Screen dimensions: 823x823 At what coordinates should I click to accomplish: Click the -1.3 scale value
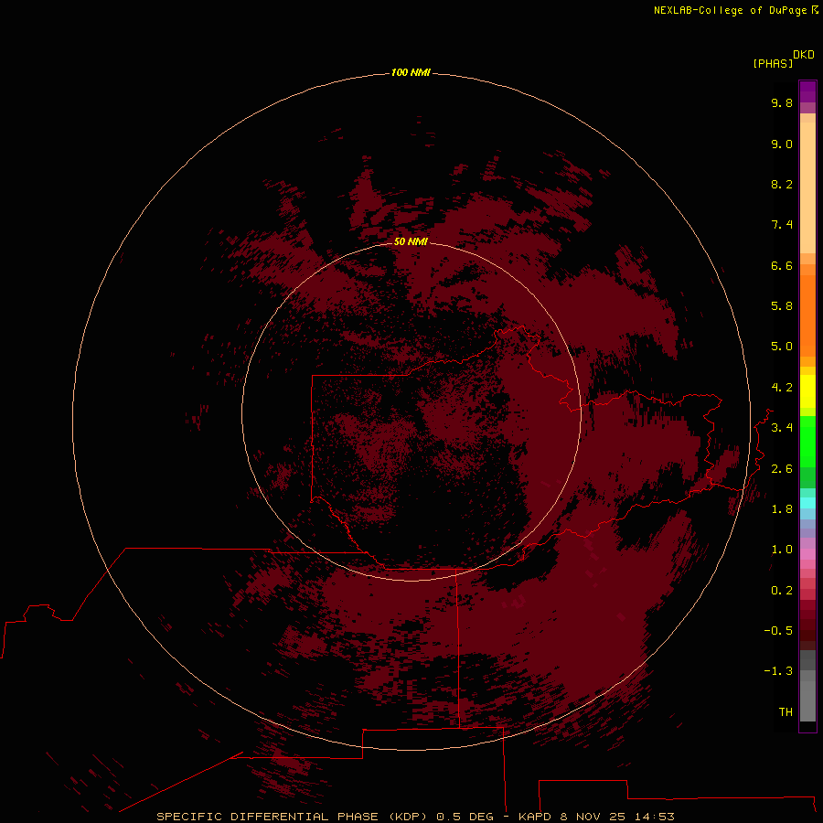tap(778, 671)
